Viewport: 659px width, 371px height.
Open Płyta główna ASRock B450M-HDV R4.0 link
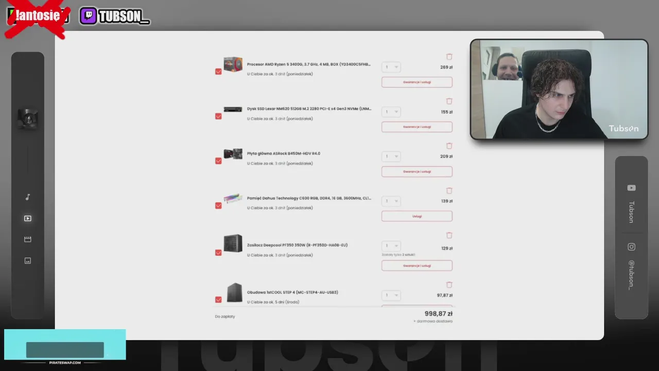point(284,154)
